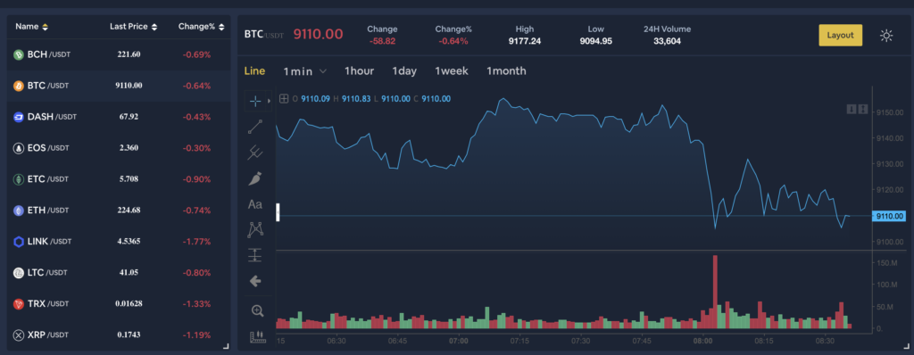Switch to the 1hour timeframe
914x355 pixels.
(x=359, y=71)
